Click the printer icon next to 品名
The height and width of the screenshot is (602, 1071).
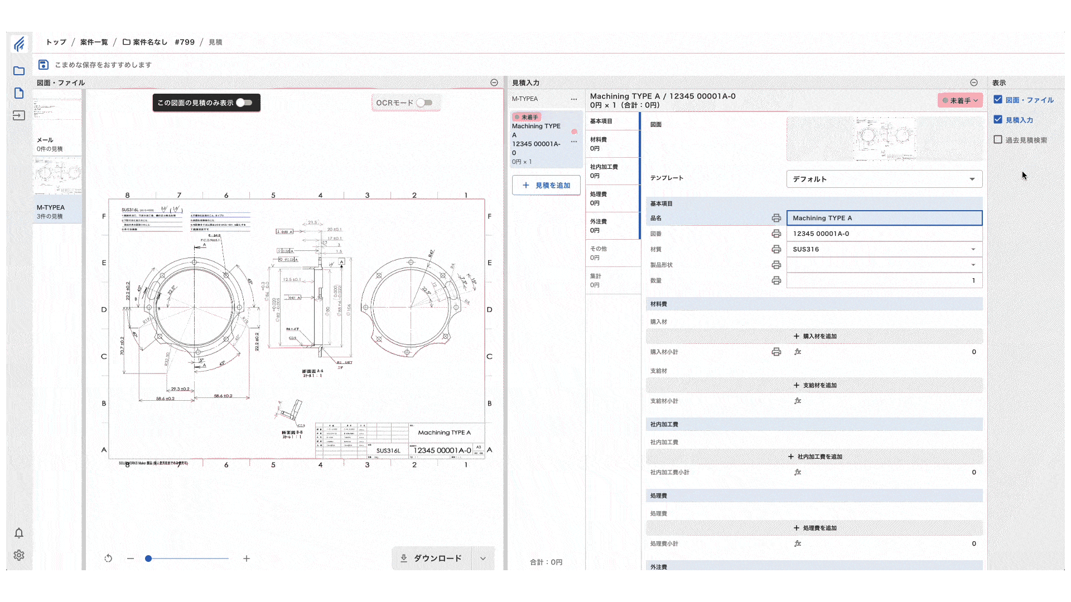click(776, 218)
